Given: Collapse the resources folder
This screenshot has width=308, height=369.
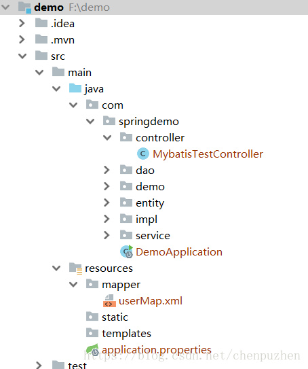Looking at the screenshot, I should coord(56,268).
